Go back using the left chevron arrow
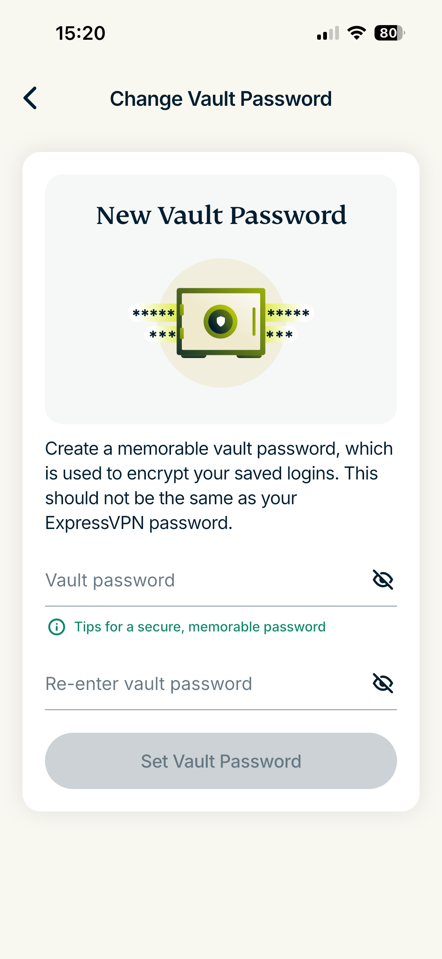This screenshot has width=442, height=959. pyautogui.click(x=30, y=98)
